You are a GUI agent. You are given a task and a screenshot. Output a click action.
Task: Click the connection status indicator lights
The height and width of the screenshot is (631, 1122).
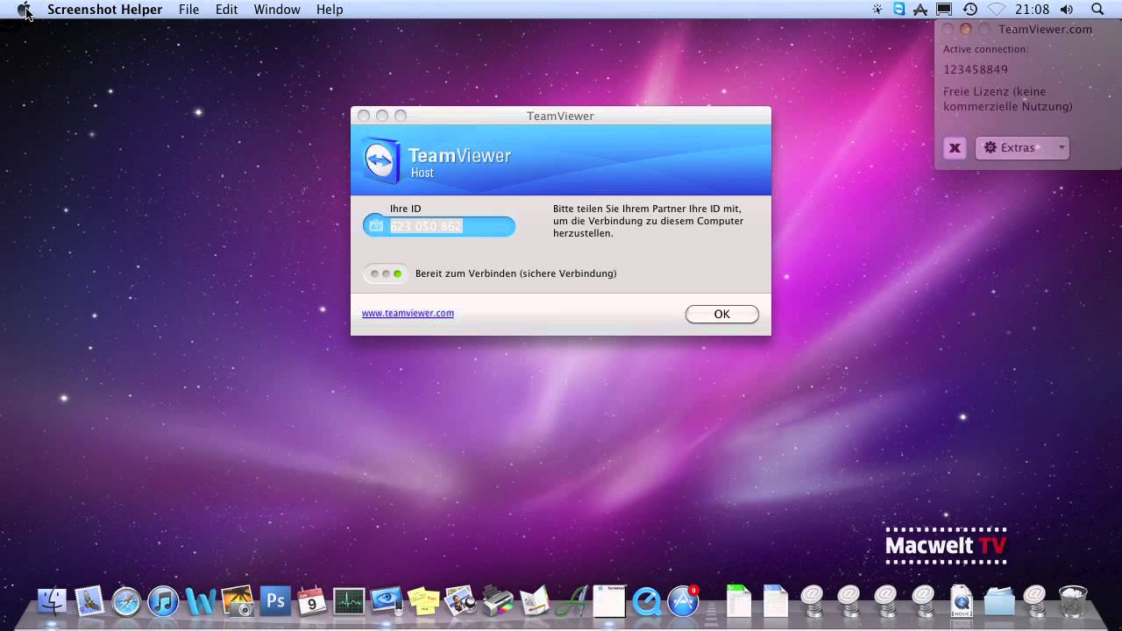tap(386, 273)
